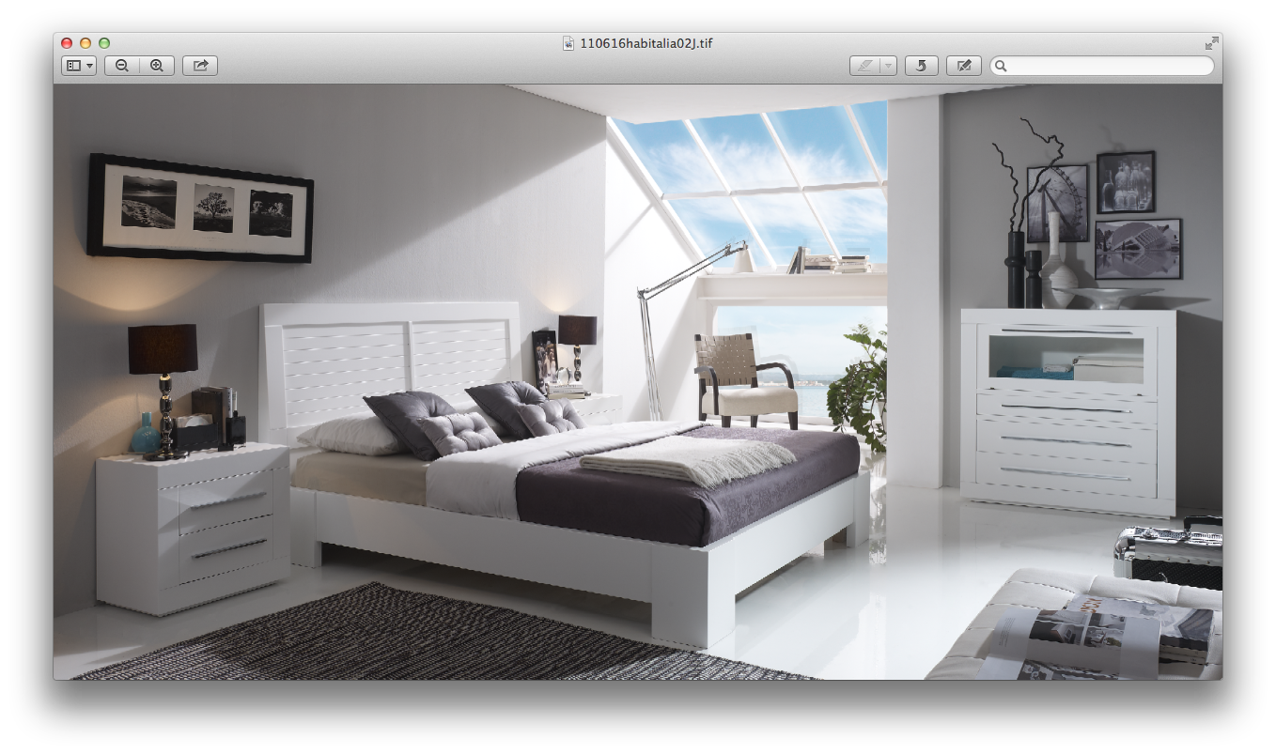Click the Markup pencil icon
Image resolution: width=1276 pixels, height=754 pixels.
point(962,66)
